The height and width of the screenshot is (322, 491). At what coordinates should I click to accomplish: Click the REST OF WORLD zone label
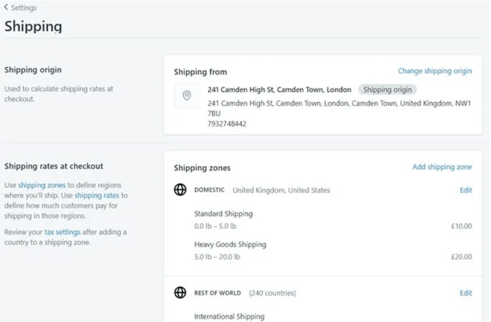[x=218, y=293]
